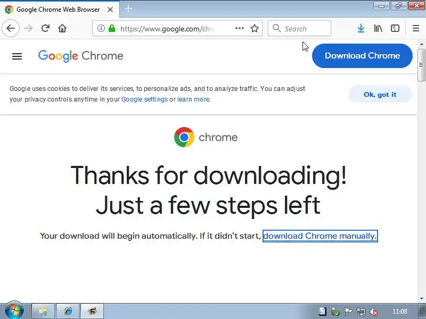The height and width of the screenshot is (319, 426).
Task: Open the Firefox home page
Action: point(62,28)
